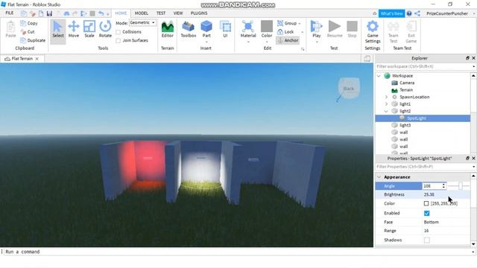This screenshot has width=477, height=268.
Task: Open the Group dropdown arrow
Action: point(300,23)
